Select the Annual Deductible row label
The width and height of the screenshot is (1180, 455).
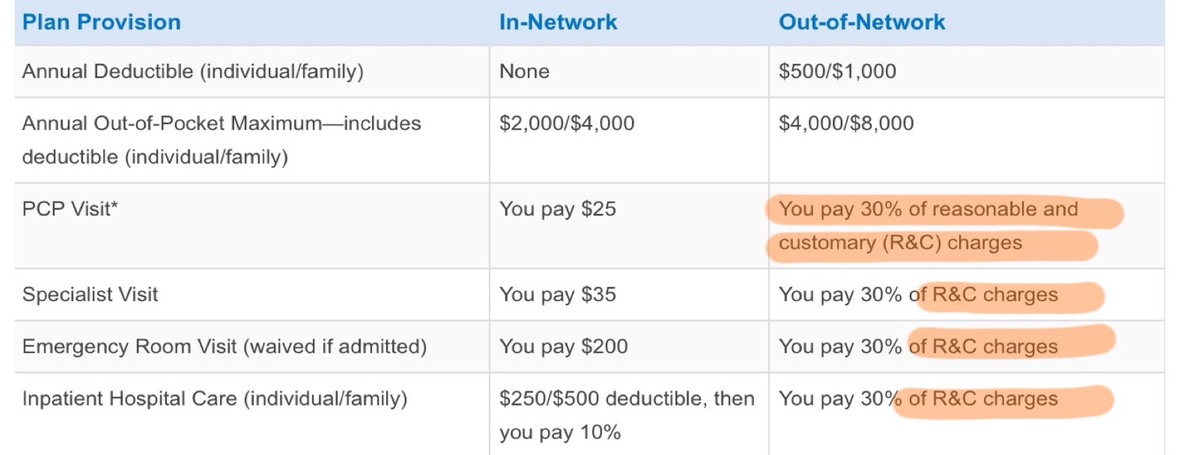tap(193, 72)
